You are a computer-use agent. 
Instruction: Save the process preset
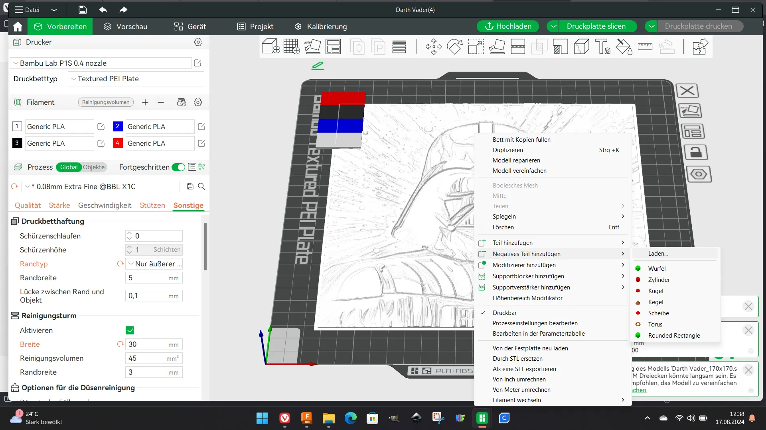click(x=190, y=186)
